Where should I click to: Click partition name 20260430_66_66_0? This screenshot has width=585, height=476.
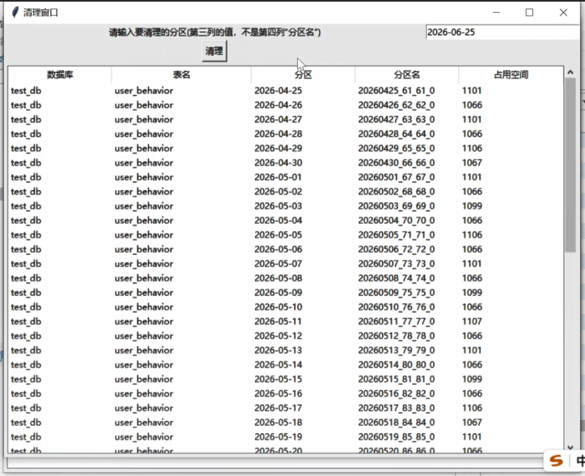(x=396, y=163)
